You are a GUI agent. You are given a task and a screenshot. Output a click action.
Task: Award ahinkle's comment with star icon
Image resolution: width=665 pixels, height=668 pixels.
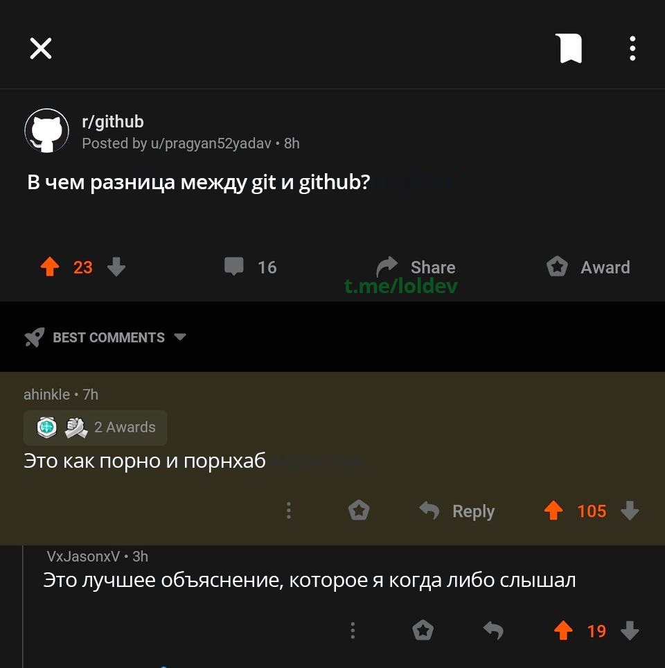(359, 511)
